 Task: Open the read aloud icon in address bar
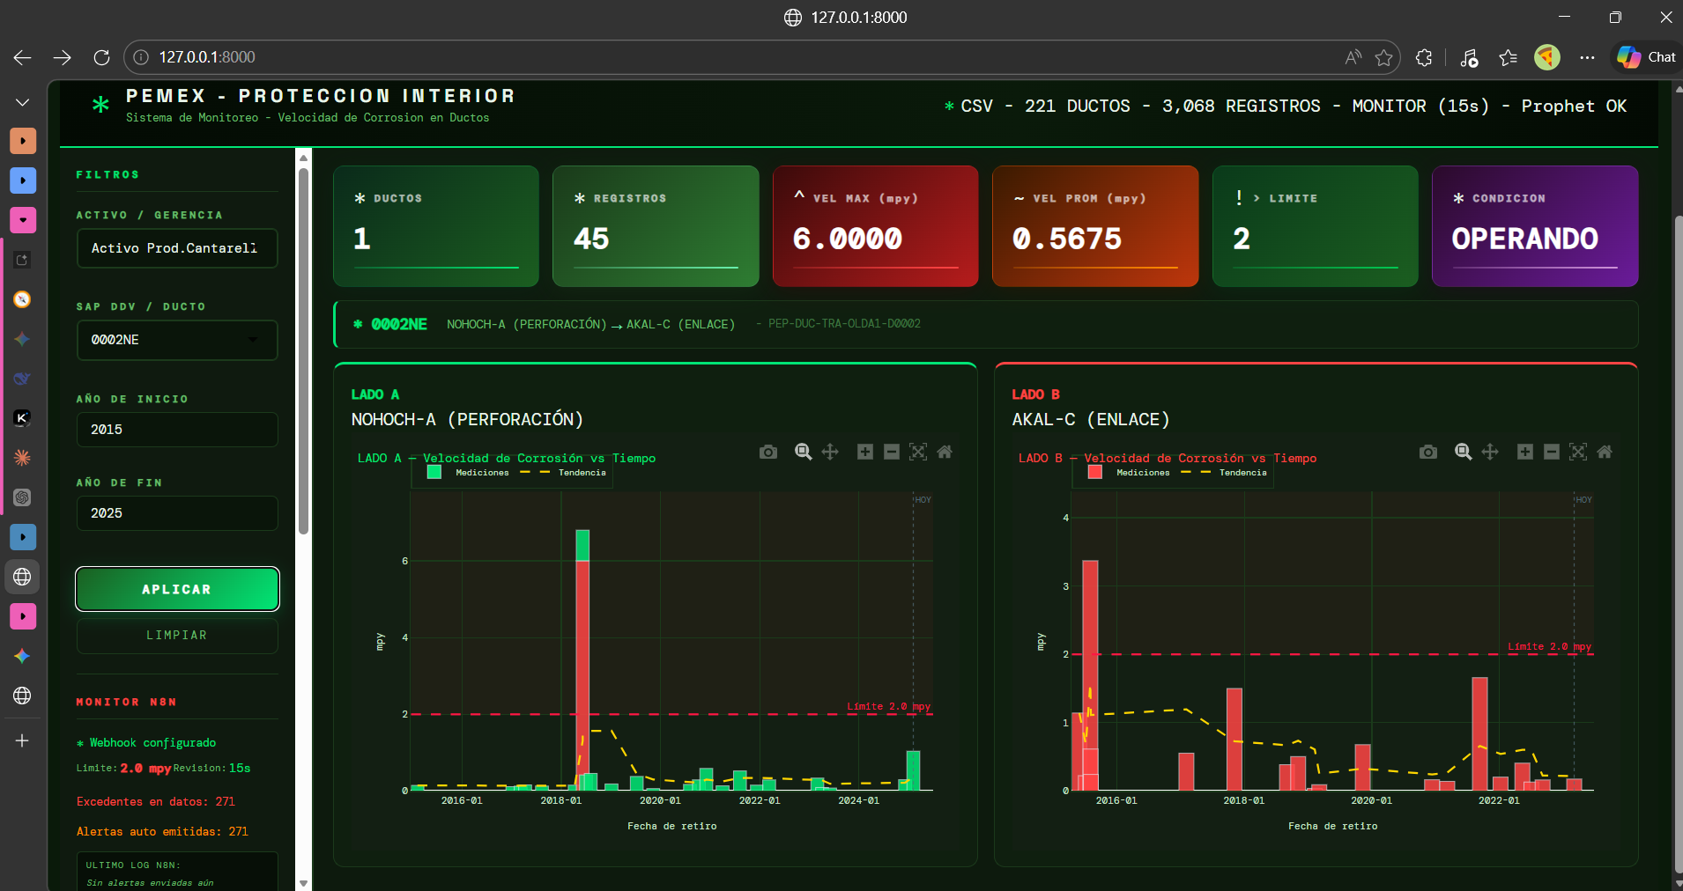tap(1353, 57)
